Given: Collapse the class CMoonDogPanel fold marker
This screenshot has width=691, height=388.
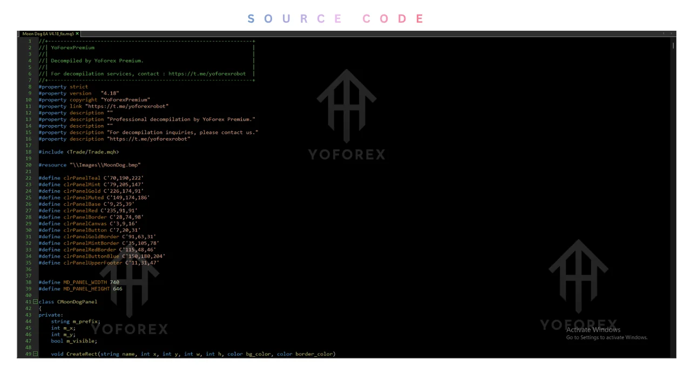Looking at the screenshot, I should click(x=35, y=302).
